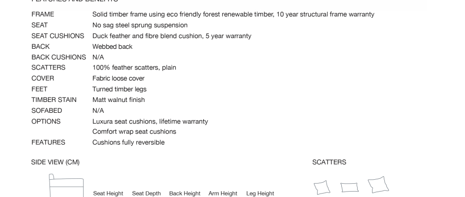Click the sofa side view diagram
The image size is (465, 197).
(x=66, y=186)
